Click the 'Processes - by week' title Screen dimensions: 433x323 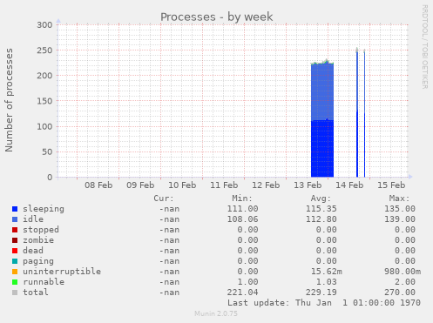[217, 17]
